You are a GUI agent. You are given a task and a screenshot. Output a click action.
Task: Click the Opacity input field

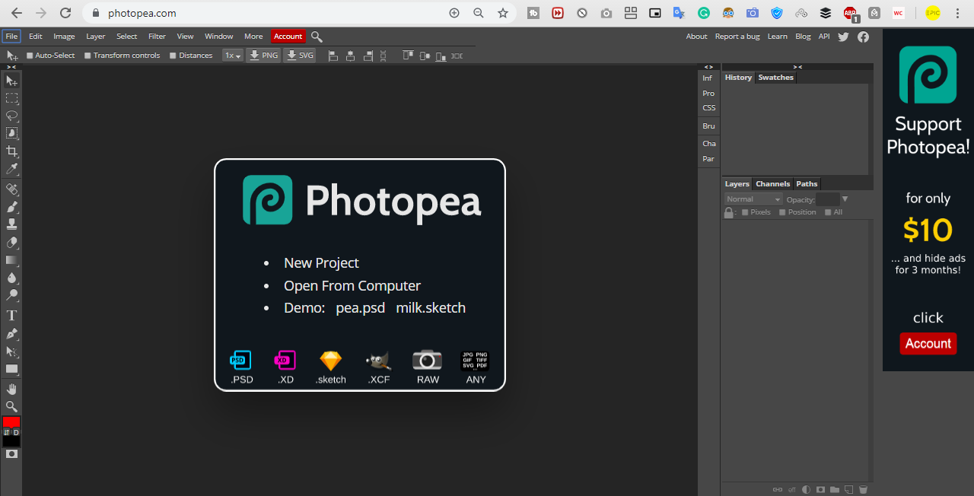point(827,199)
